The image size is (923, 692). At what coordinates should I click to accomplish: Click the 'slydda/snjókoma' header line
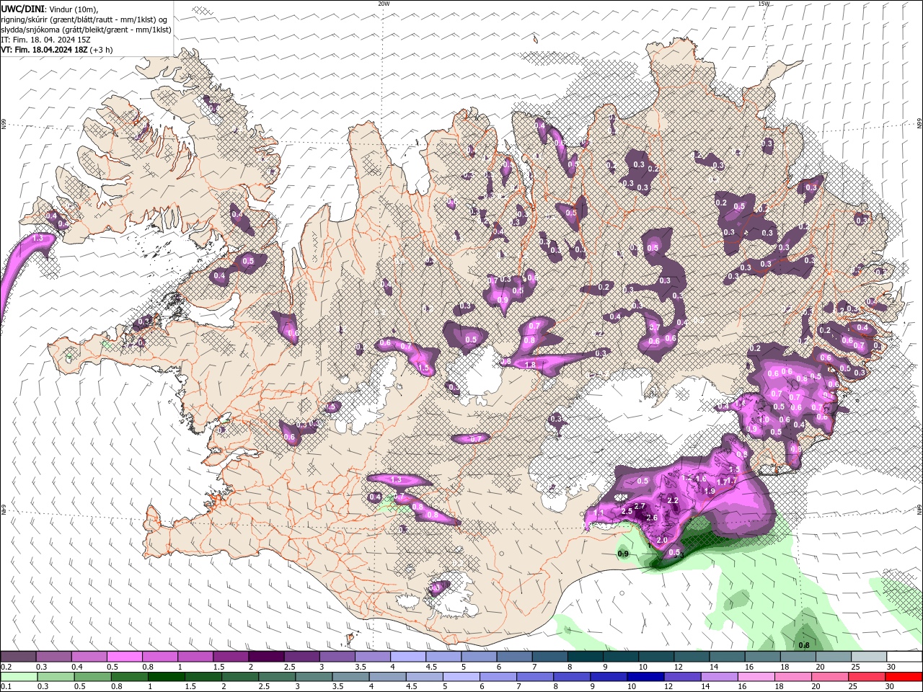tap(86, 30)
